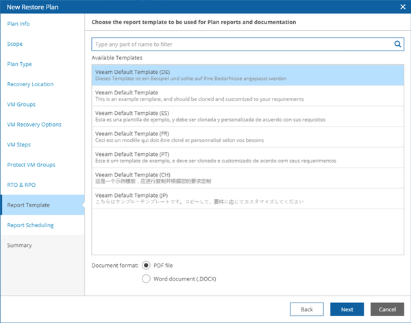Open the Plan Info step
Viewport: 411px width, 323px height.
(18, 24)
